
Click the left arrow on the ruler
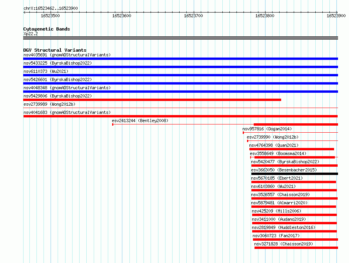tap(24, 12)
